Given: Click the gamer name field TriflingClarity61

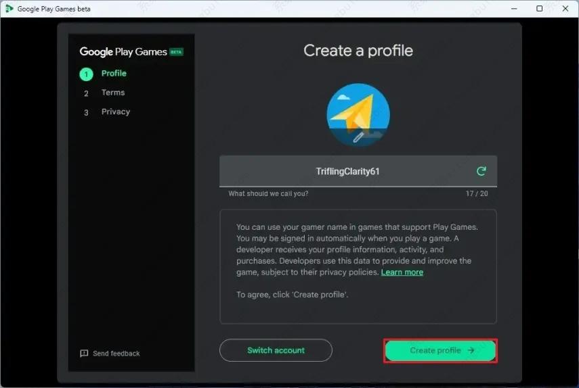Looking at the screenshot, I should point(358,171).
